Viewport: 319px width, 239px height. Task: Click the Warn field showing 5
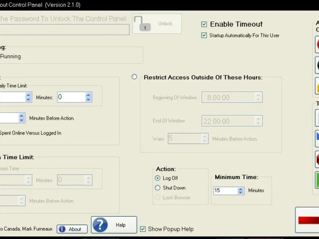(185, 139)
